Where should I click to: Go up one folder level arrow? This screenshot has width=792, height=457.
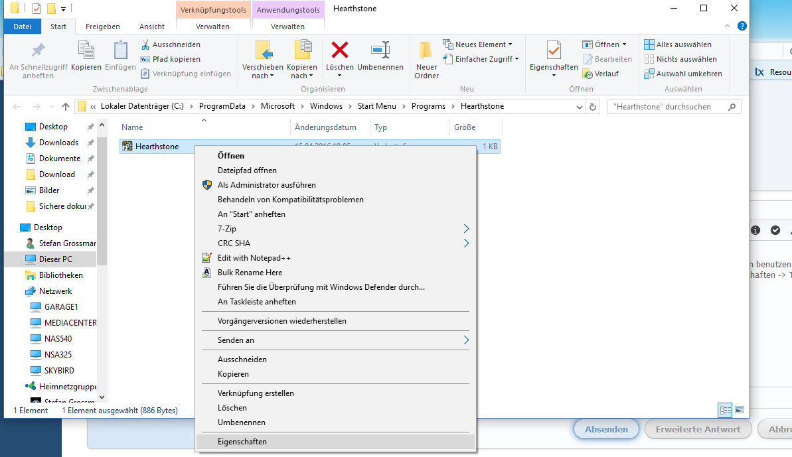66,107
